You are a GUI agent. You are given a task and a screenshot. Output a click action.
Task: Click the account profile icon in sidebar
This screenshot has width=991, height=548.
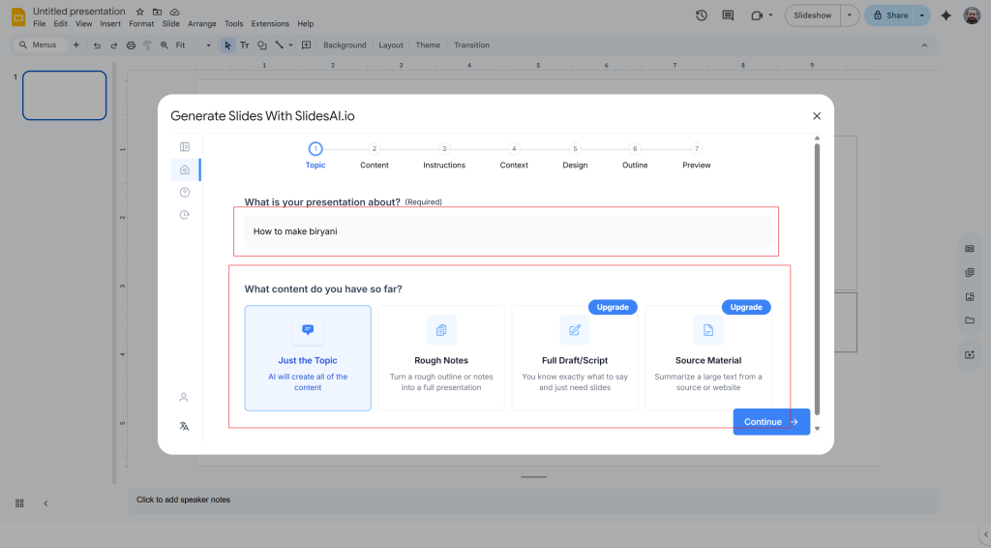point(184,397)
